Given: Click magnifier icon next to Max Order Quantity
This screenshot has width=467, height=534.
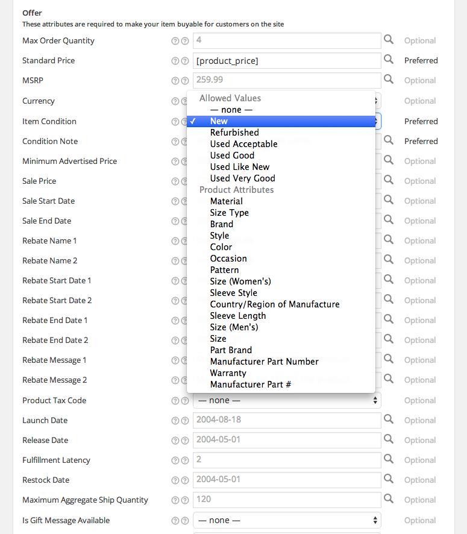Looking at the screenshot, I should point(389,40).
